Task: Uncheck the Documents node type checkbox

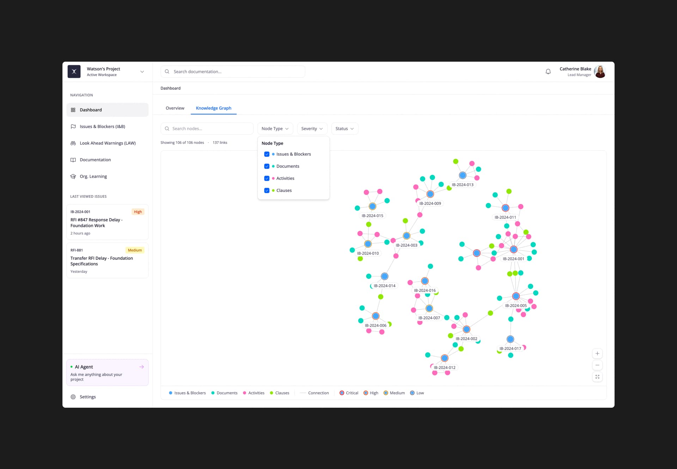Action: coord(267,166)
